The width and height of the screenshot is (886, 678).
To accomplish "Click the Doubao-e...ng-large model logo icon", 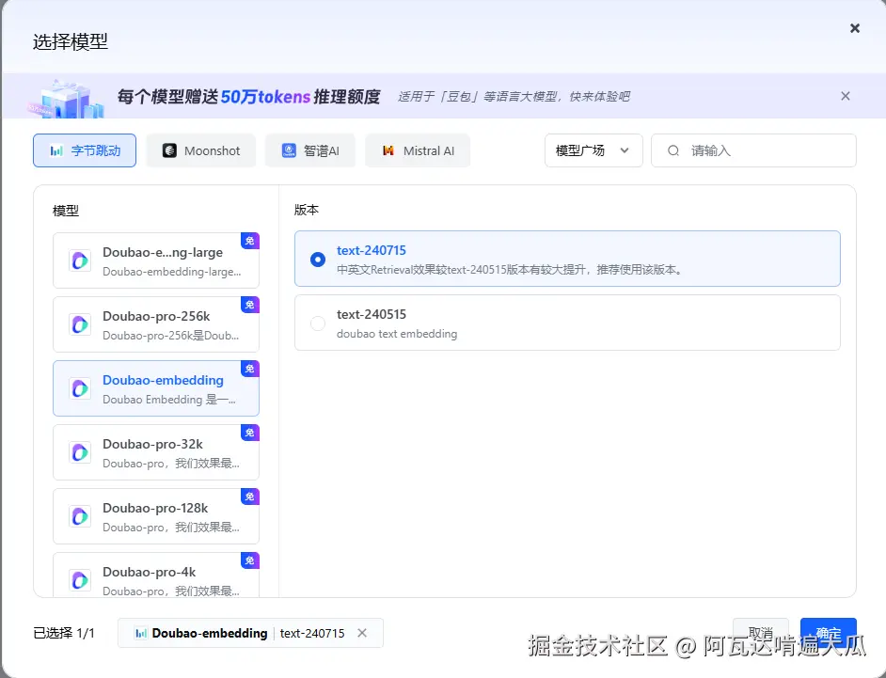I will [80, 260].
